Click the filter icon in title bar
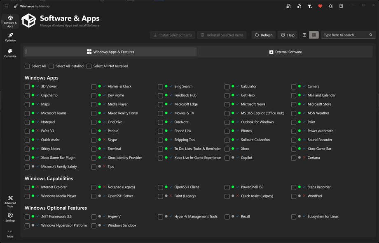 310,6
